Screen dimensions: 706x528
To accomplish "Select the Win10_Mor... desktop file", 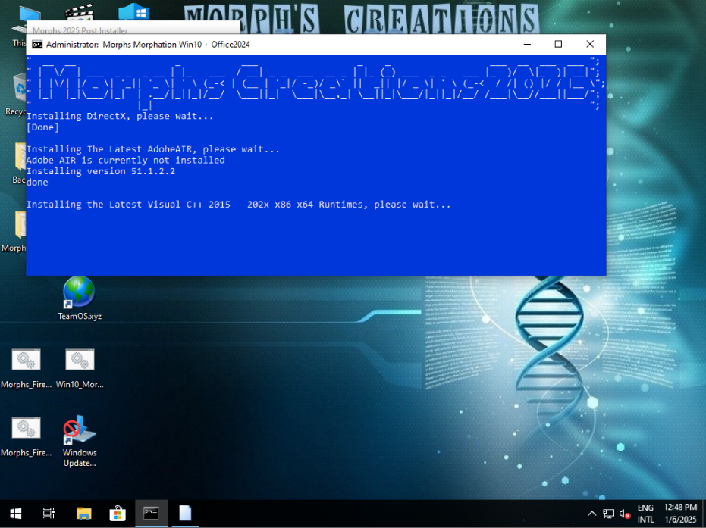I will (80, 368).
